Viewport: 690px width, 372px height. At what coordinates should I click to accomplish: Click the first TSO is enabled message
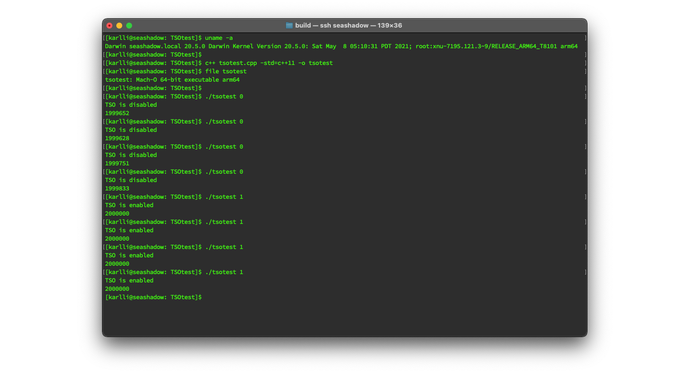129,205
